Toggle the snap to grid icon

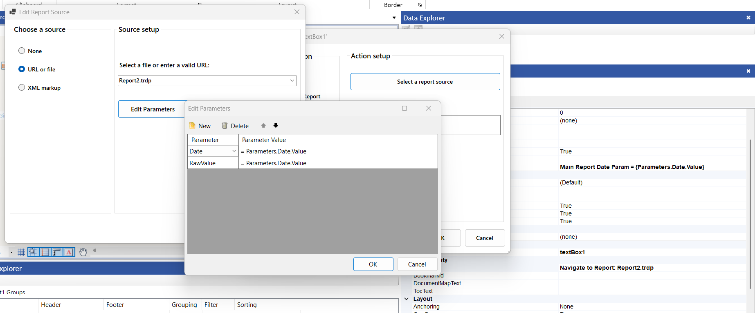tap(33, 252)
